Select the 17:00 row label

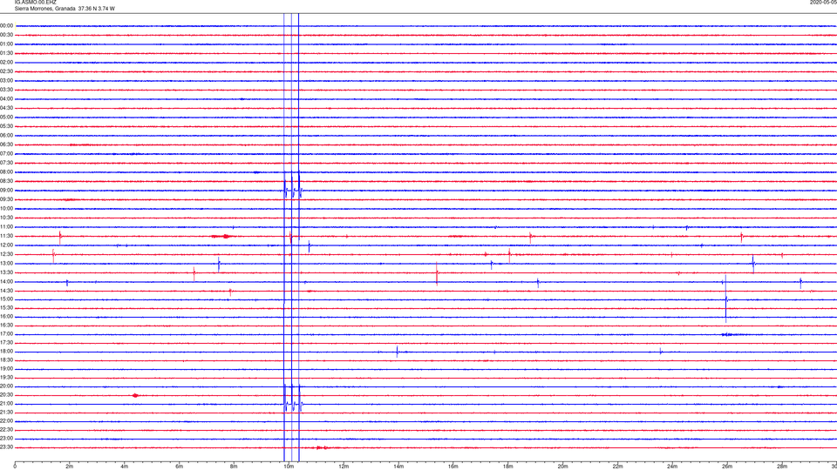pos(6,334)
